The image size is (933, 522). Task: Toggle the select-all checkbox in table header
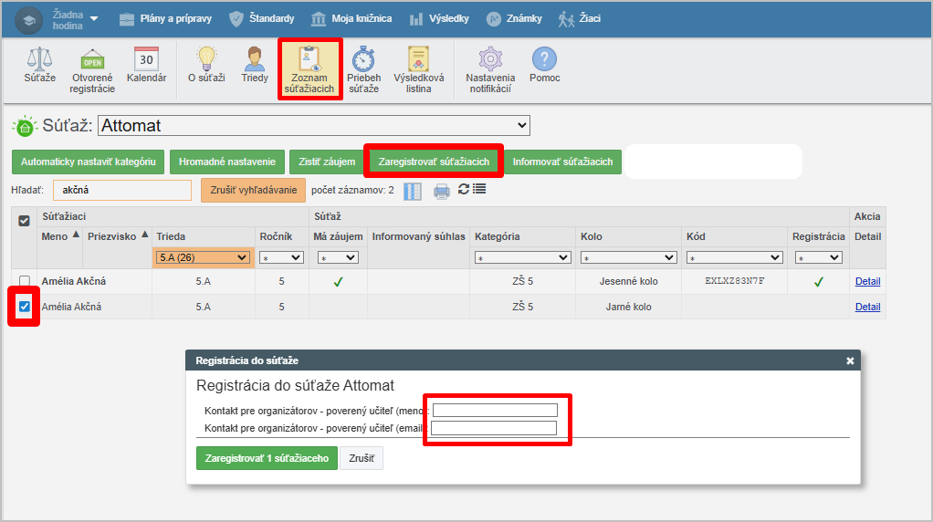(x=25, y=220)
